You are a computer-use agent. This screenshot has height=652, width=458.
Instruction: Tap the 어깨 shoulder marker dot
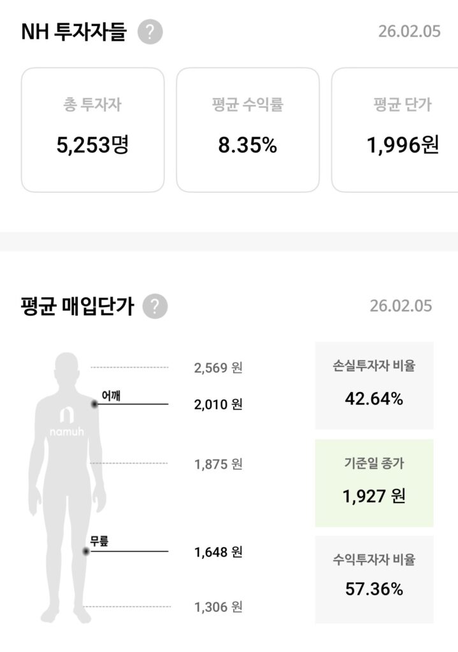[94, 404]
